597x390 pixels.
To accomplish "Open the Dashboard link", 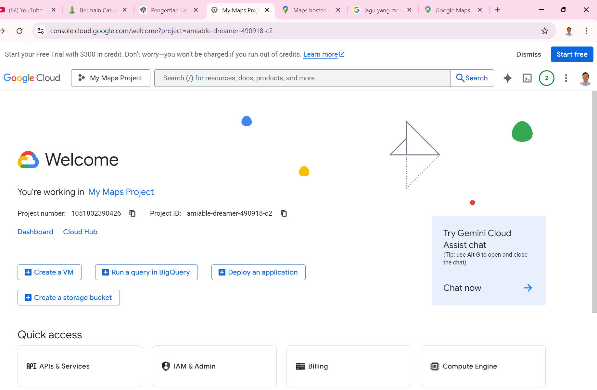I will click(x=35, y=232).
